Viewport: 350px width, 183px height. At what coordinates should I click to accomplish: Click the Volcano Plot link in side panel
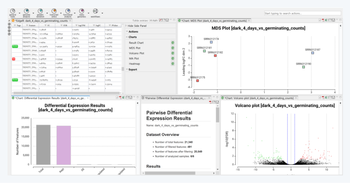pyautogui.click(x=136, y=53)
